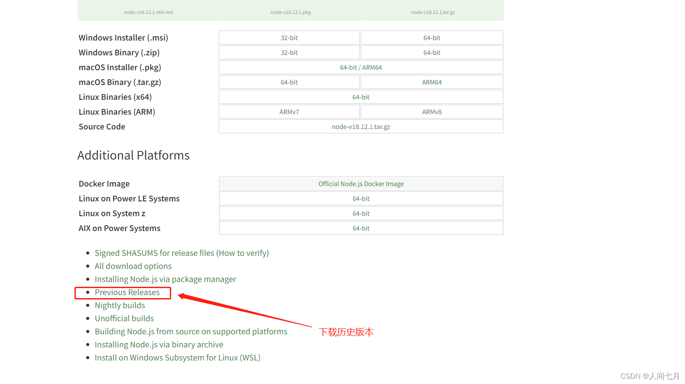Open Signed SHASUMS for release files
The image size is (685, 384).
pyautogui.click(x=155, y=253)
